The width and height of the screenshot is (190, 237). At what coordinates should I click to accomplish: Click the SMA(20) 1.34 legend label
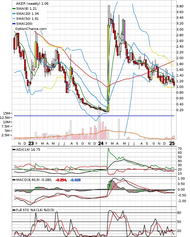[x=28, y=14]
